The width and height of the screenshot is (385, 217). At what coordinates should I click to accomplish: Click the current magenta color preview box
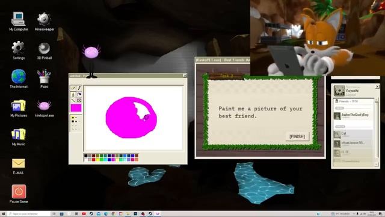(x=76, y=108)
